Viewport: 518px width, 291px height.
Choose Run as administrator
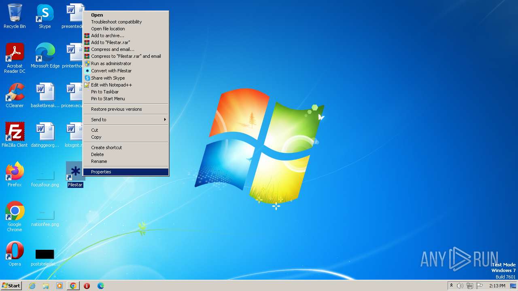click(126, 63)
